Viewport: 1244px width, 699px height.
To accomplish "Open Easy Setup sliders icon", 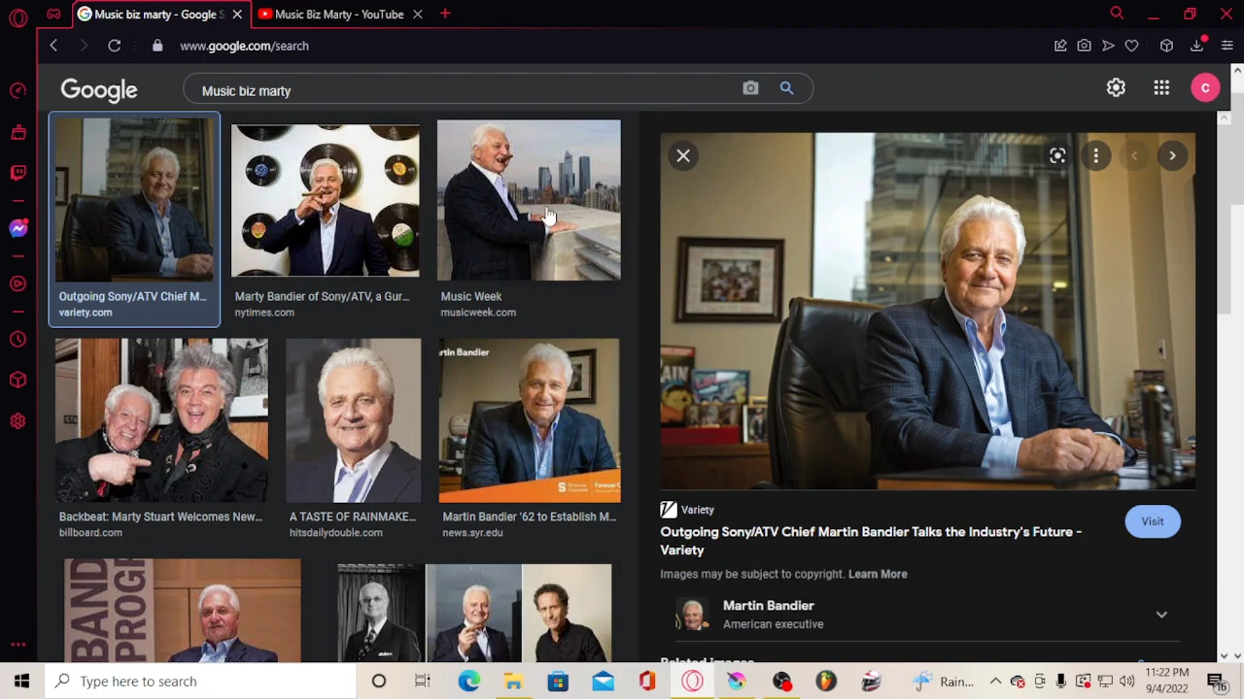I will [x=1227, y=46].
